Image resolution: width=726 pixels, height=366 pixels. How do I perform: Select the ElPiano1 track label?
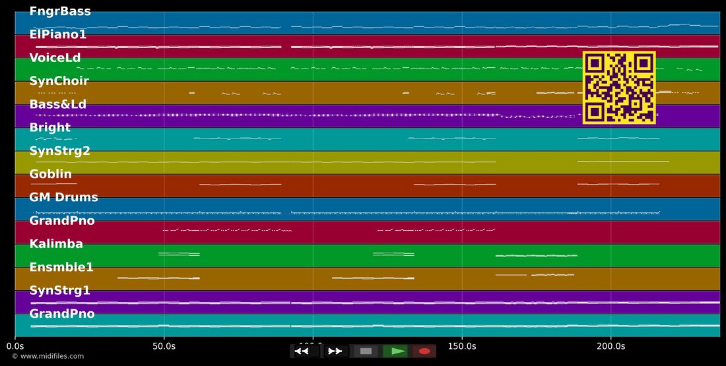58,34
